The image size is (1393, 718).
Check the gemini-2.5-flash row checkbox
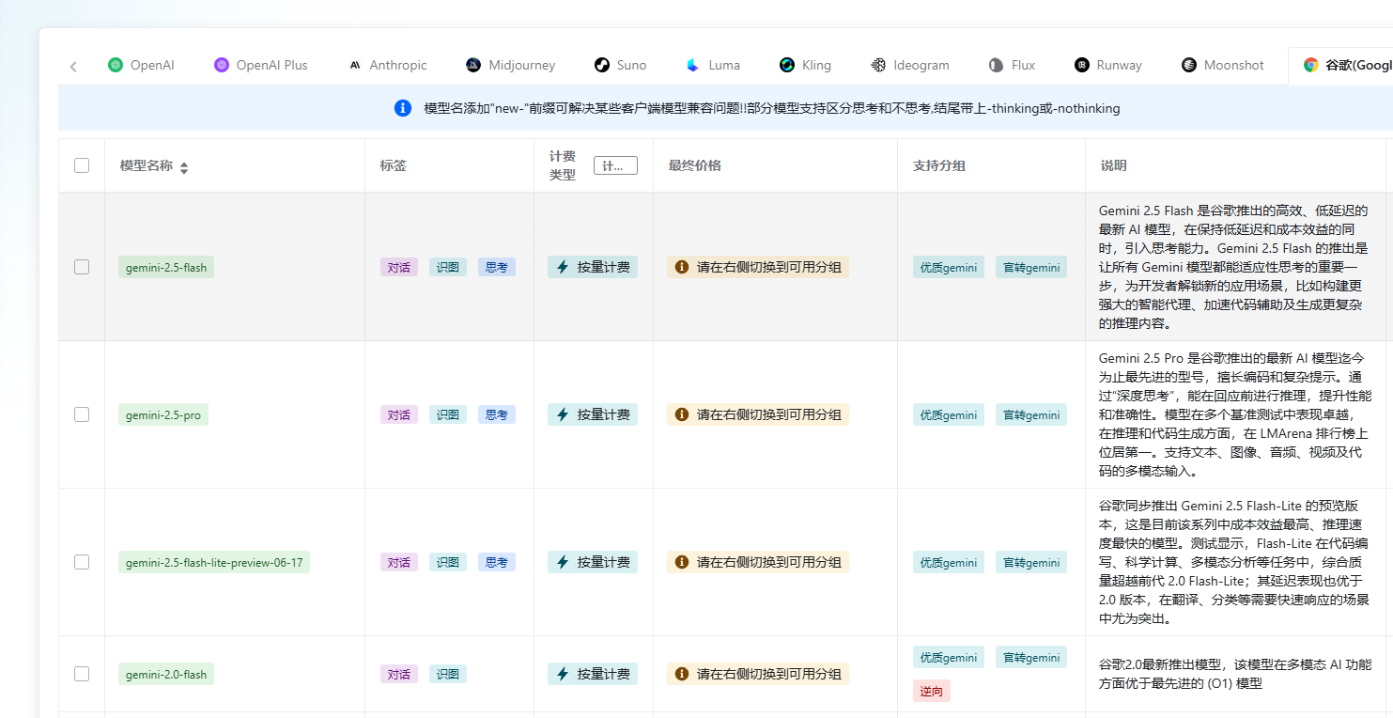[x=81, y=266]
